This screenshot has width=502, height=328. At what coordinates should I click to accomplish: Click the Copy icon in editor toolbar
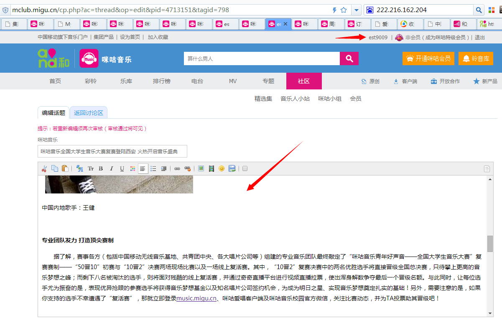(x=55, y=168)
